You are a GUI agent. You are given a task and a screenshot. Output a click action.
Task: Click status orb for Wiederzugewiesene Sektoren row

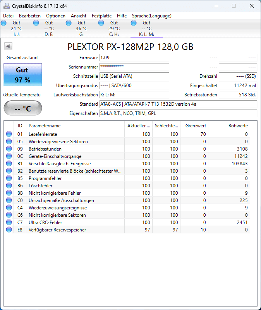coord(9,141)
